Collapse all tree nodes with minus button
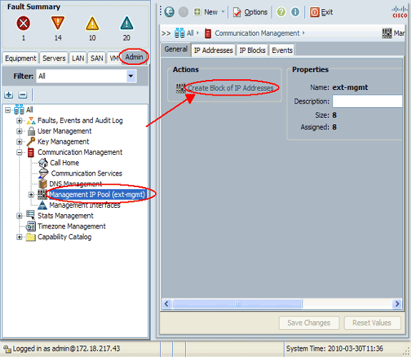 click(x=23, y=95)
